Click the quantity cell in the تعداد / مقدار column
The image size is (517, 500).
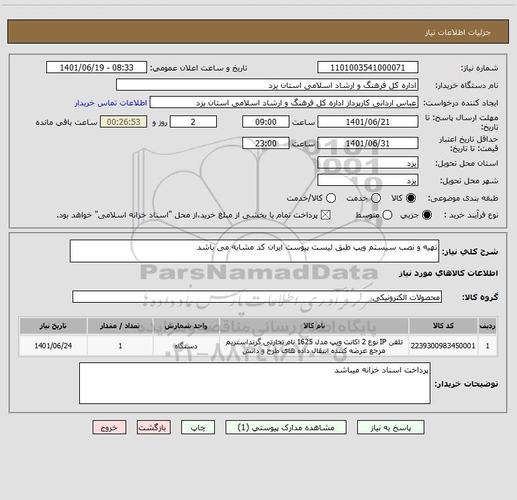tap(120, 346)
